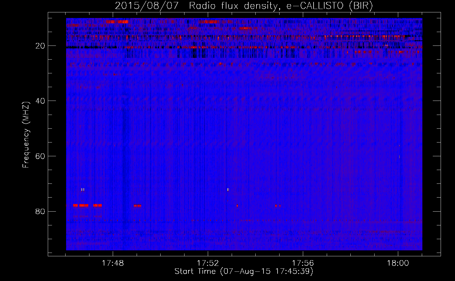This screenshot has width=455, height=281.
Task: Click the 17:56 time tick label
Action: [303, 263]
